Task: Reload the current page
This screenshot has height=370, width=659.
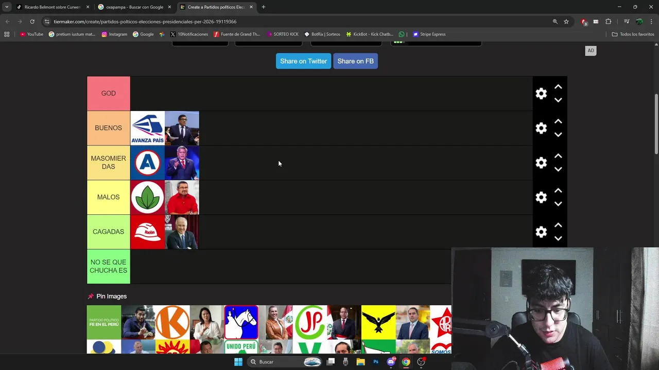Action: 32,22
